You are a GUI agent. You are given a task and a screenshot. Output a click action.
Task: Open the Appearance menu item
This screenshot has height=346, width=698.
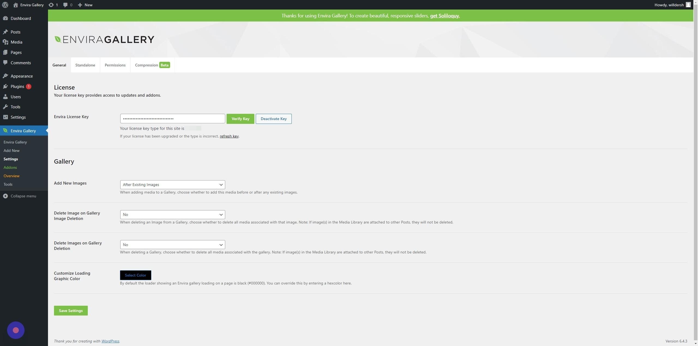pos(24,76)
